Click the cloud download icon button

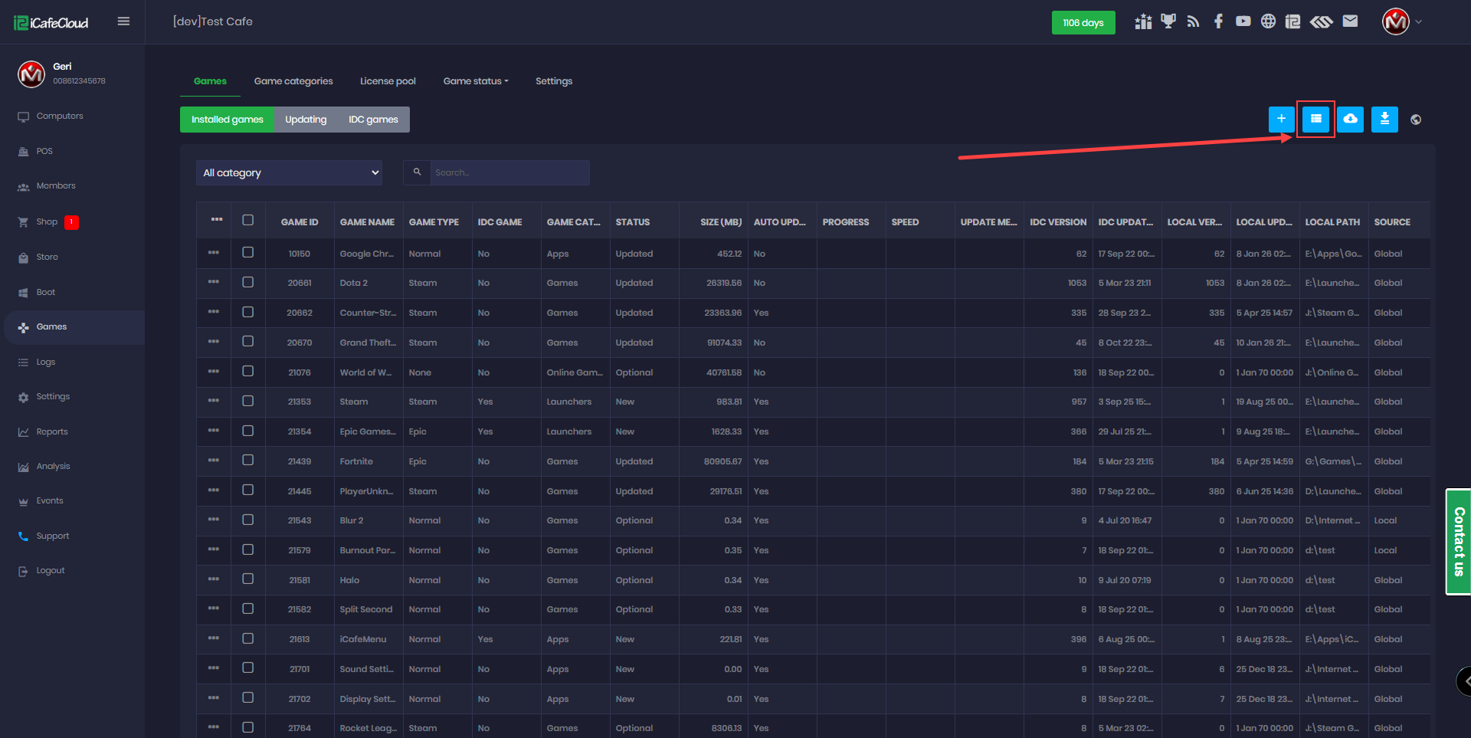click(1350, 119)
